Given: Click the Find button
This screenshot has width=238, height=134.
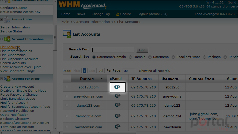Looking at the screenshot, I should point(142,50).
